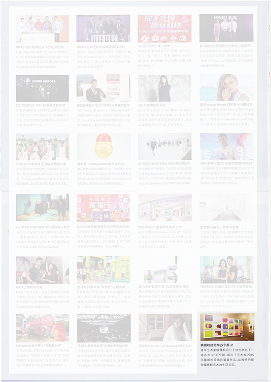Click the red 中国嘉定南翔行 NBA jerseys photo
Image resolution: width=271 pixels, height=382 pixels.
click(x=103, y=208)
